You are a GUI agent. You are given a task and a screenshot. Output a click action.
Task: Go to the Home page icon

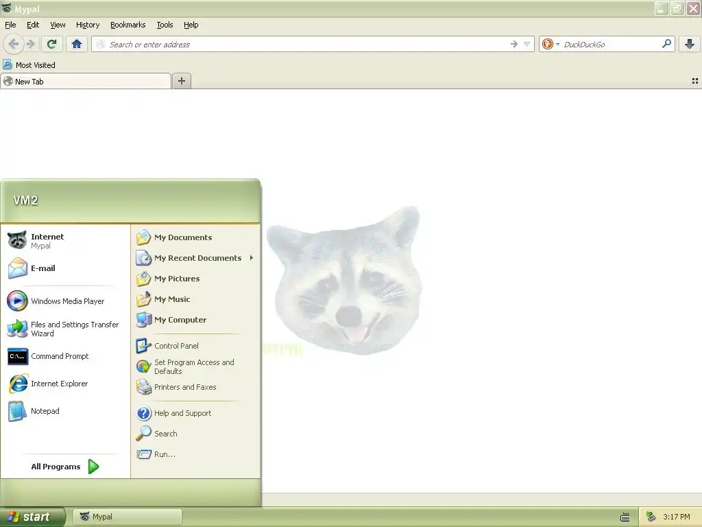click(x=77, y=44)
